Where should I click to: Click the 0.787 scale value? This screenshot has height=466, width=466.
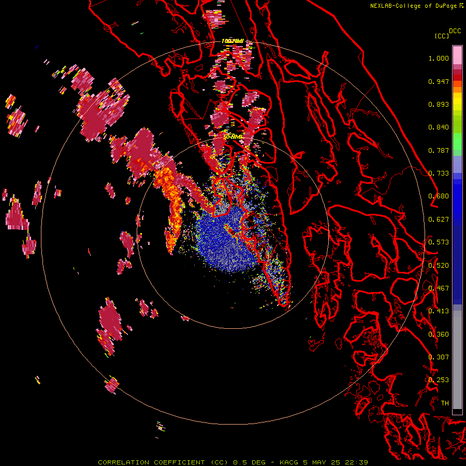pyautogui.click(x=439, y=150)
